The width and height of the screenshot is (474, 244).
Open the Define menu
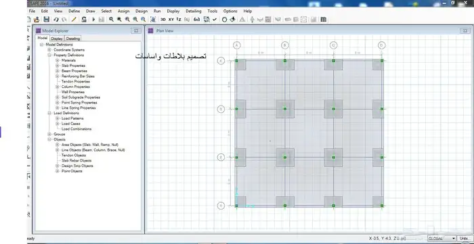(x=74, y=11)
